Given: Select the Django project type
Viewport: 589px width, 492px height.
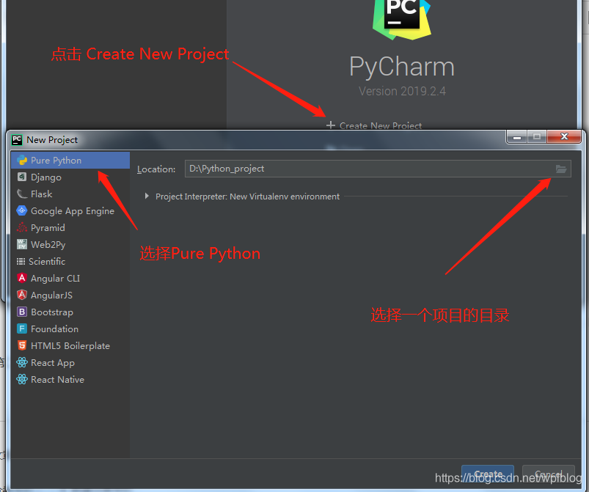Looking at the screenshot, I should pos(70,177).
